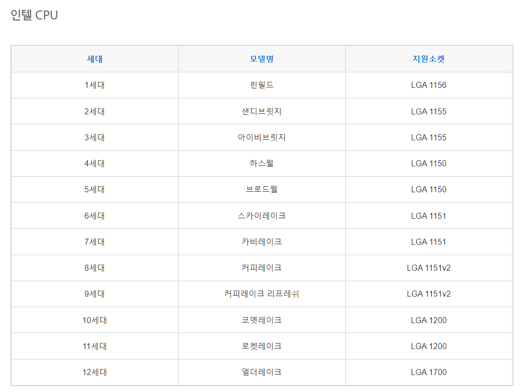Click LGA 1155 in the 3세대 row
The width and height of the screenshot is (522, 392).
point(429,137)
